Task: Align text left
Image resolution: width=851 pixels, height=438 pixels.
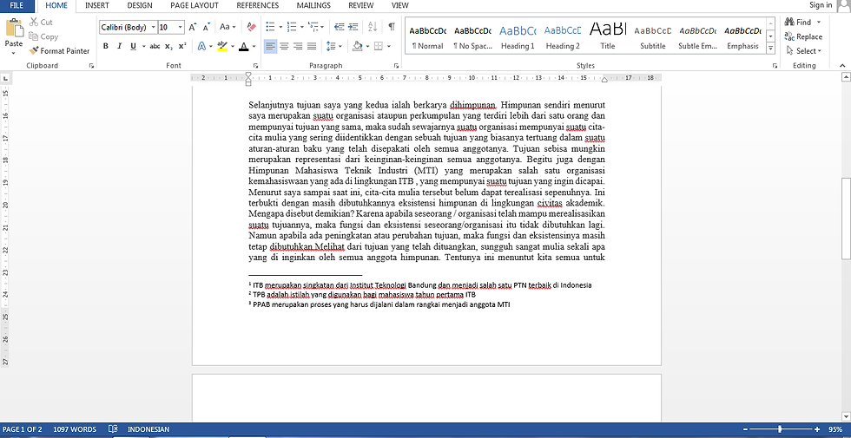Action: point(270,46)
